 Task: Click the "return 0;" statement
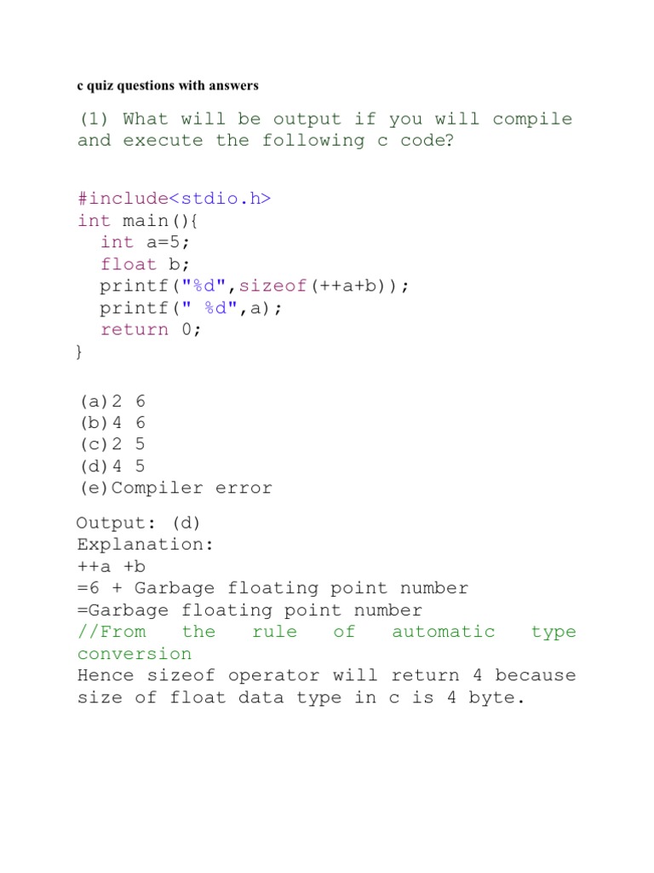pyautogui.click(x=151, y=329)
